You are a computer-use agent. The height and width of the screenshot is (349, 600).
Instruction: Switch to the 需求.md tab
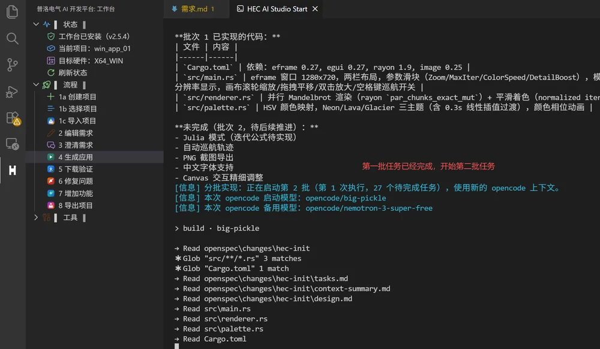[x=193, y=9]
